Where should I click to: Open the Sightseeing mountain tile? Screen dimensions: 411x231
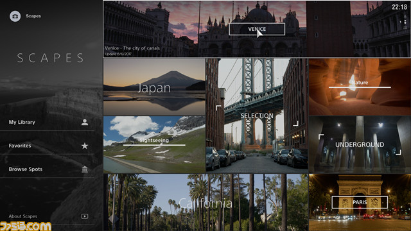[154, 144]
